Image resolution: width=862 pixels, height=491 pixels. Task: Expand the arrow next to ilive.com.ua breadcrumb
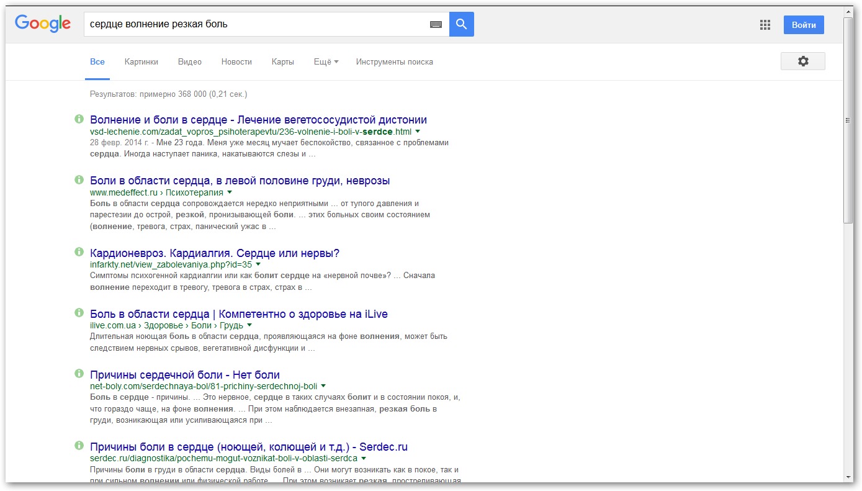(x=249, y=325)
